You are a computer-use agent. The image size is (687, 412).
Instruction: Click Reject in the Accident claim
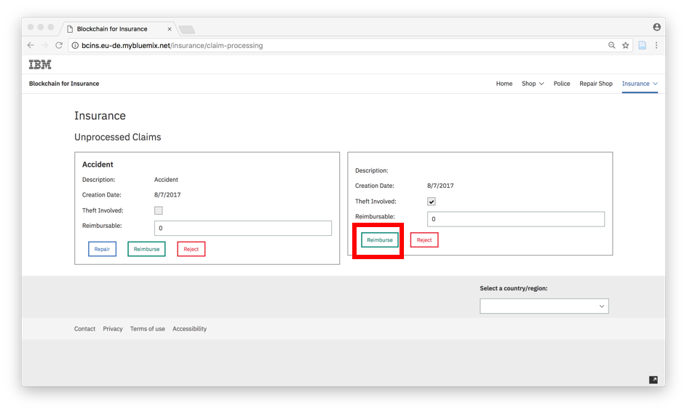tap(191, 249)
